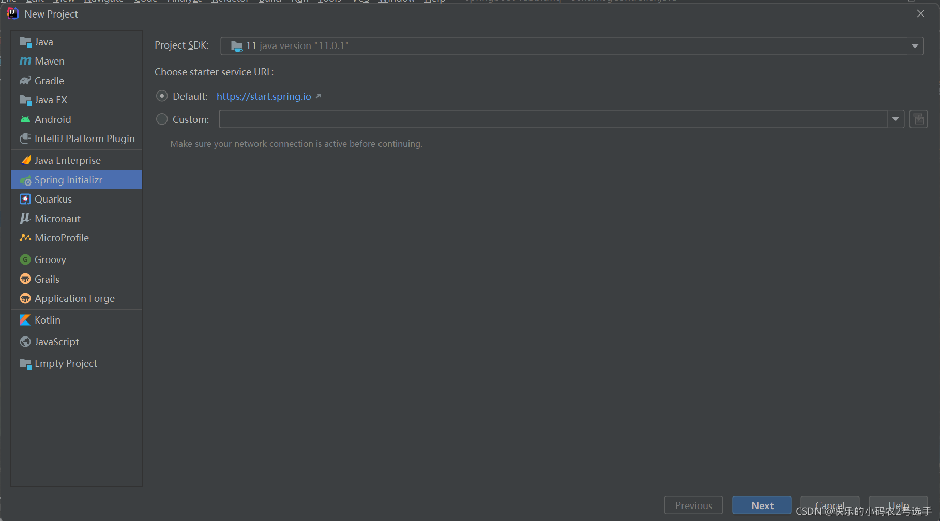Viewport: 940px width, 521px height.
Task: Click the Java folder icon in sidebar
Action: tap(25, 42)
